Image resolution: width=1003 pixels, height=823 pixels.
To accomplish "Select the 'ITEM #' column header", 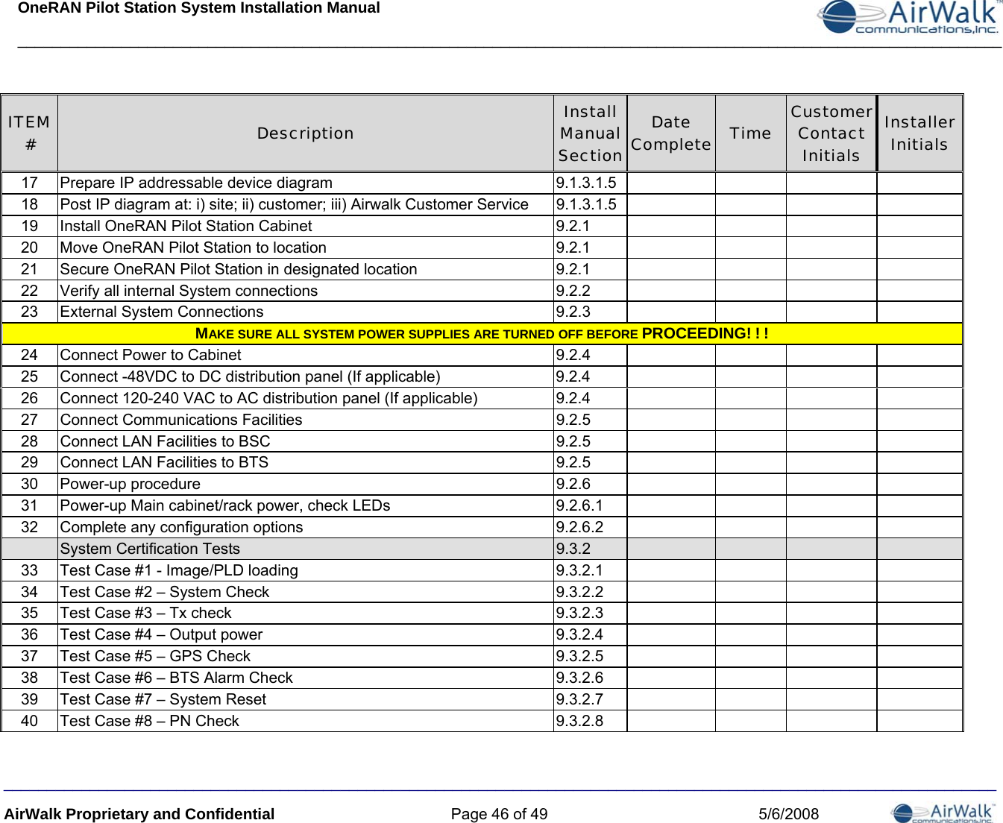I will pyautogui.click(x=29, y=133).
